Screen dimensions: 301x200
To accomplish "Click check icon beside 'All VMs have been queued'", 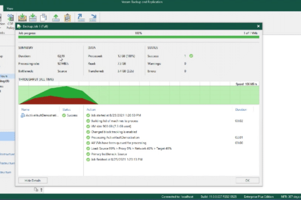I will (x=88, y=143).
